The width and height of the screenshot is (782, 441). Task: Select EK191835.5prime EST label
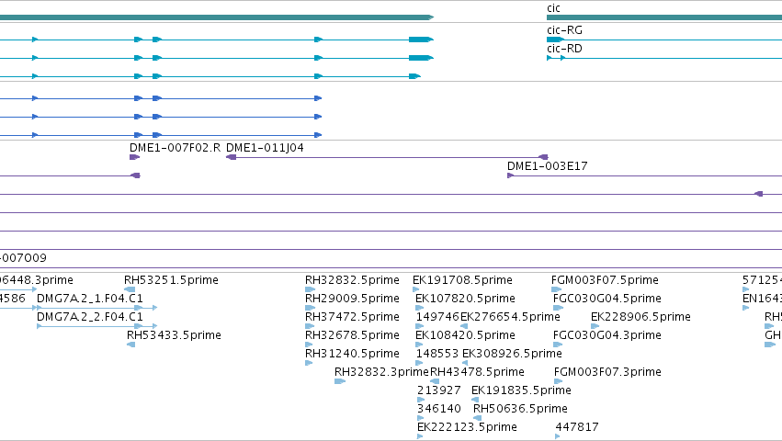521,390
